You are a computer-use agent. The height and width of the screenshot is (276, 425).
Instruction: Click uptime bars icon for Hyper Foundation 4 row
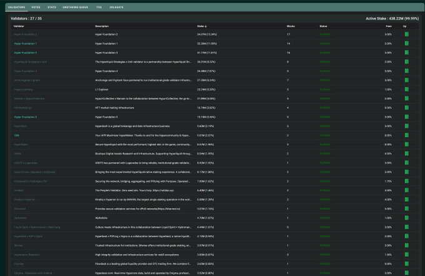[x=407, y=71]
